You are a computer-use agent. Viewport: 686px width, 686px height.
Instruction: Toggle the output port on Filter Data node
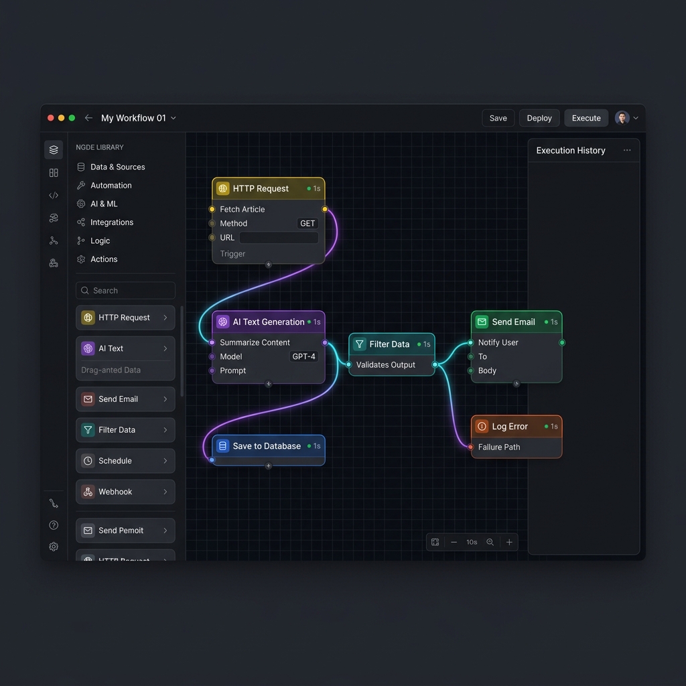pyautogui.click(x=435, y=364)
